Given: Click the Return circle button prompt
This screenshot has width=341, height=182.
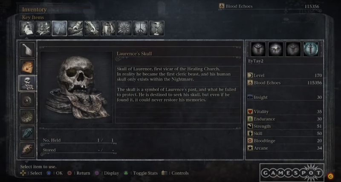Looking at the screenshot, I should (78, 173).
